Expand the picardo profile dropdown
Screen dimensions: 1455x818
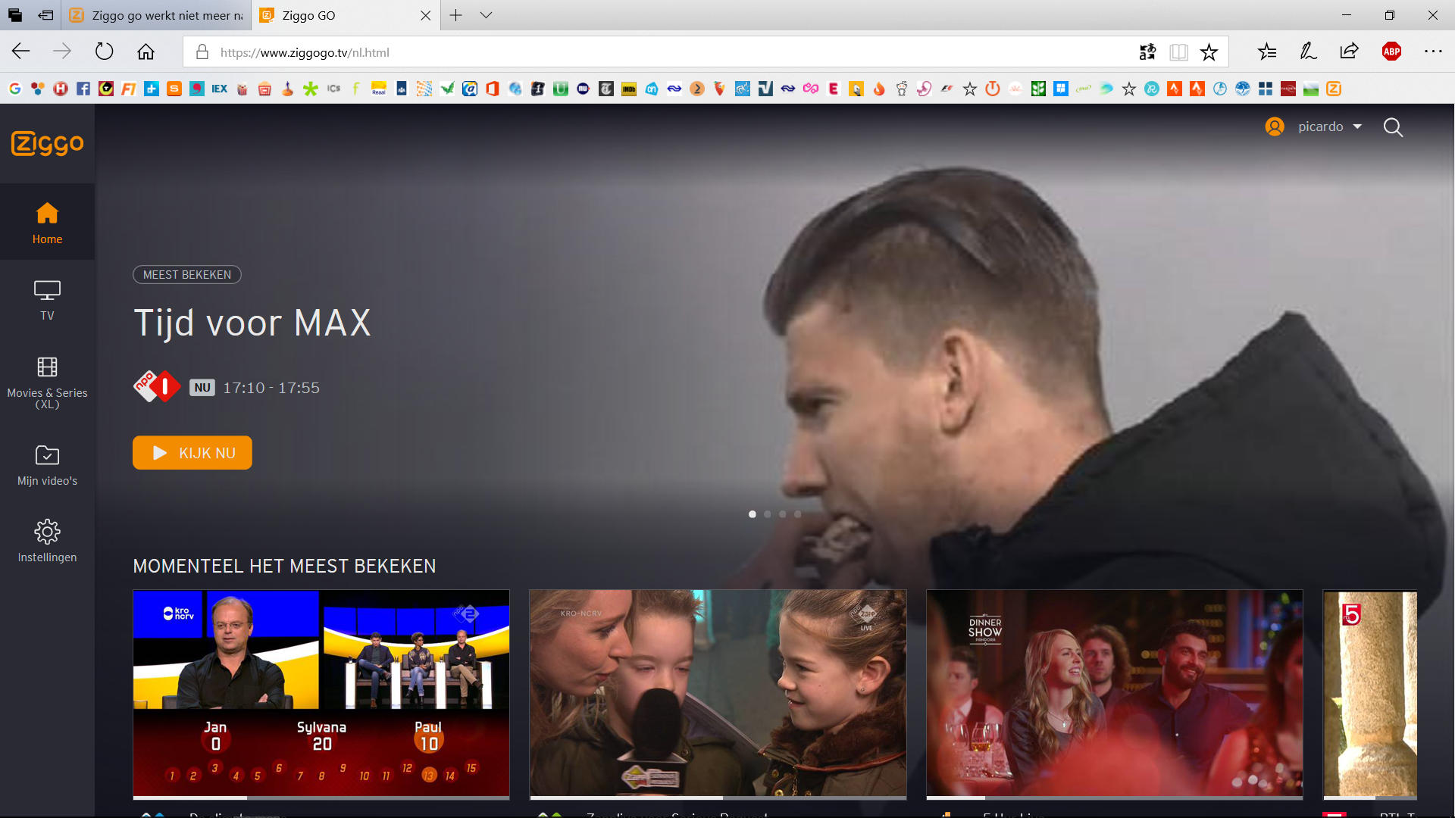(1356, 126)
